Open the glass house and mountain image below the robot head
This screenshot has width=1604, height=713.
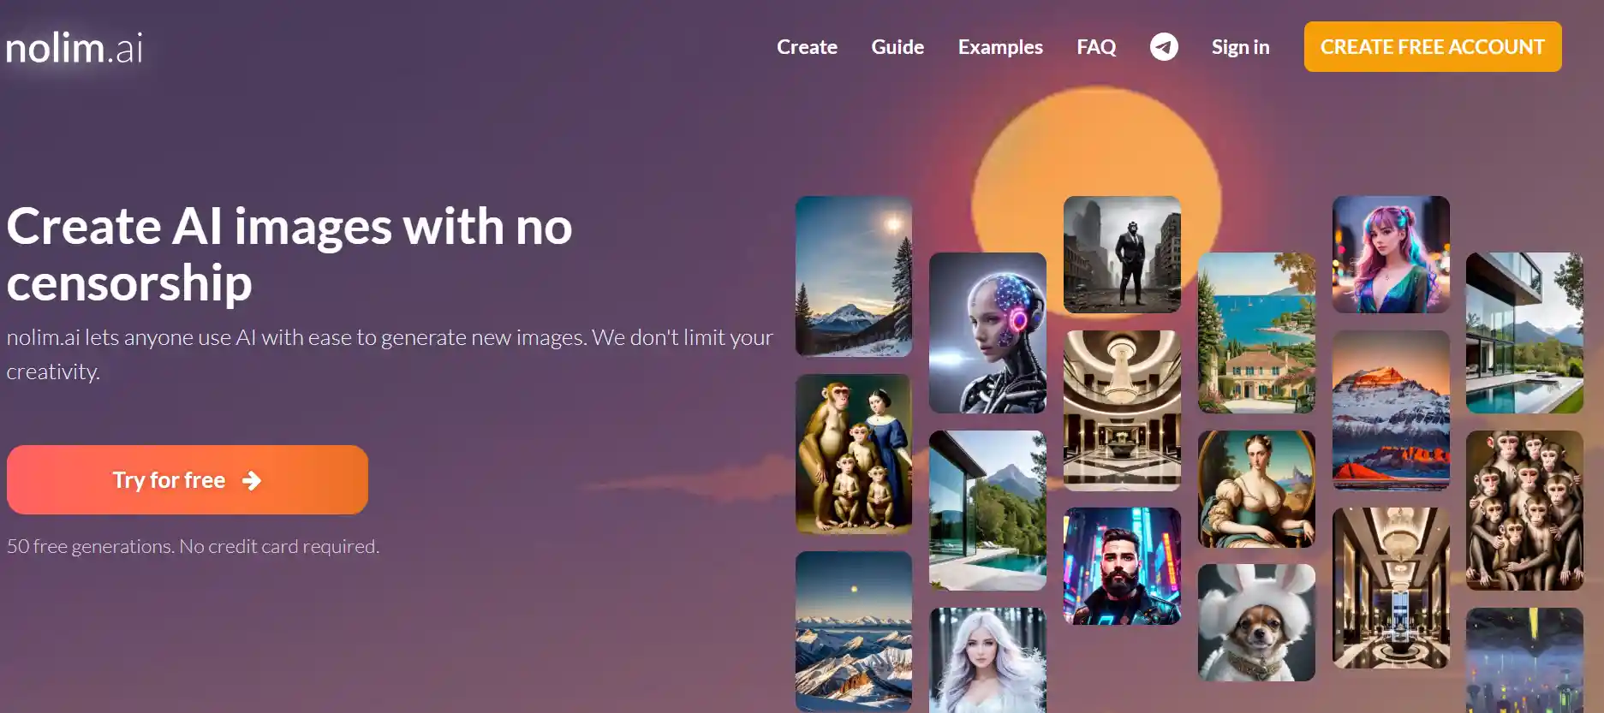tap(987, 511)
